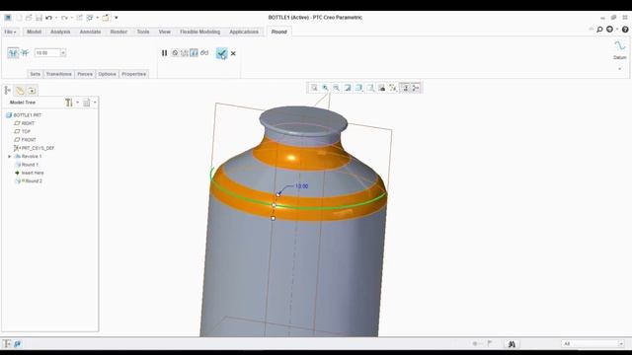The height and width of the screenshot is (355, 632).
Task: Show the Folder Browser navigator tab icon
Action: click(20, 91)
